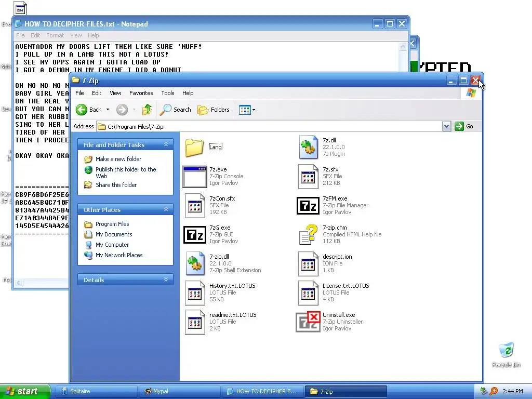Image resolution: width=532 pixels, height=399 pixels.
Task: Click Notepad's horizontal scrollbar left arrow
Action: (x=19, y=283)
